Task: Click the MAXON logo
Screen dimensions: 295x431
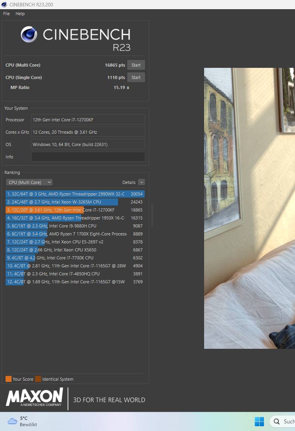Action: tap(35, 397)
